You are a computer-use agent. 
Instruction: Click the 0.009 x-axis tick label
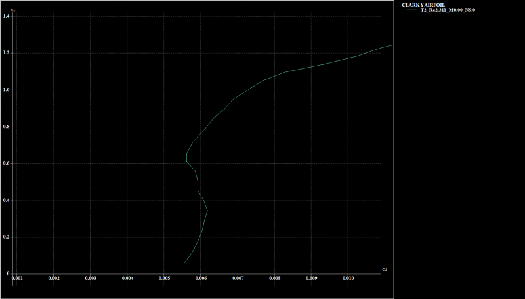pos(311,279)
